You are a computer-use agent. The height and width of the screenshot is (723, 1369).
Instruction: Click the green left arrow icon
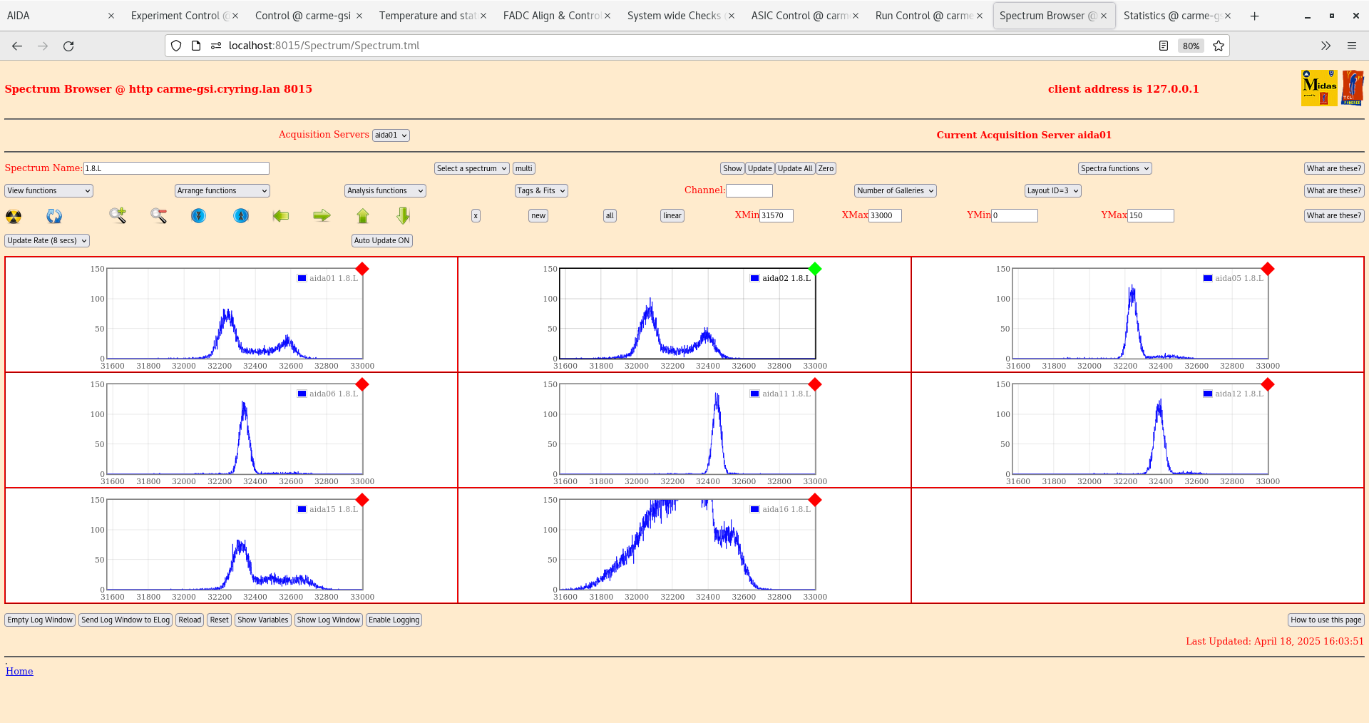(281, 215)
